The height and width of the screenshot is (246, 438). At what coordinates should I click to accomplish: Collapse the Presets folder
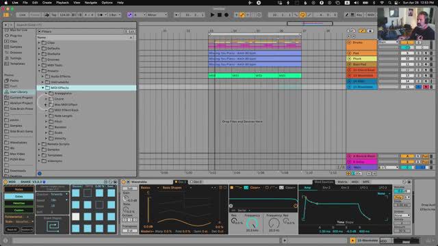pos(39,71)
